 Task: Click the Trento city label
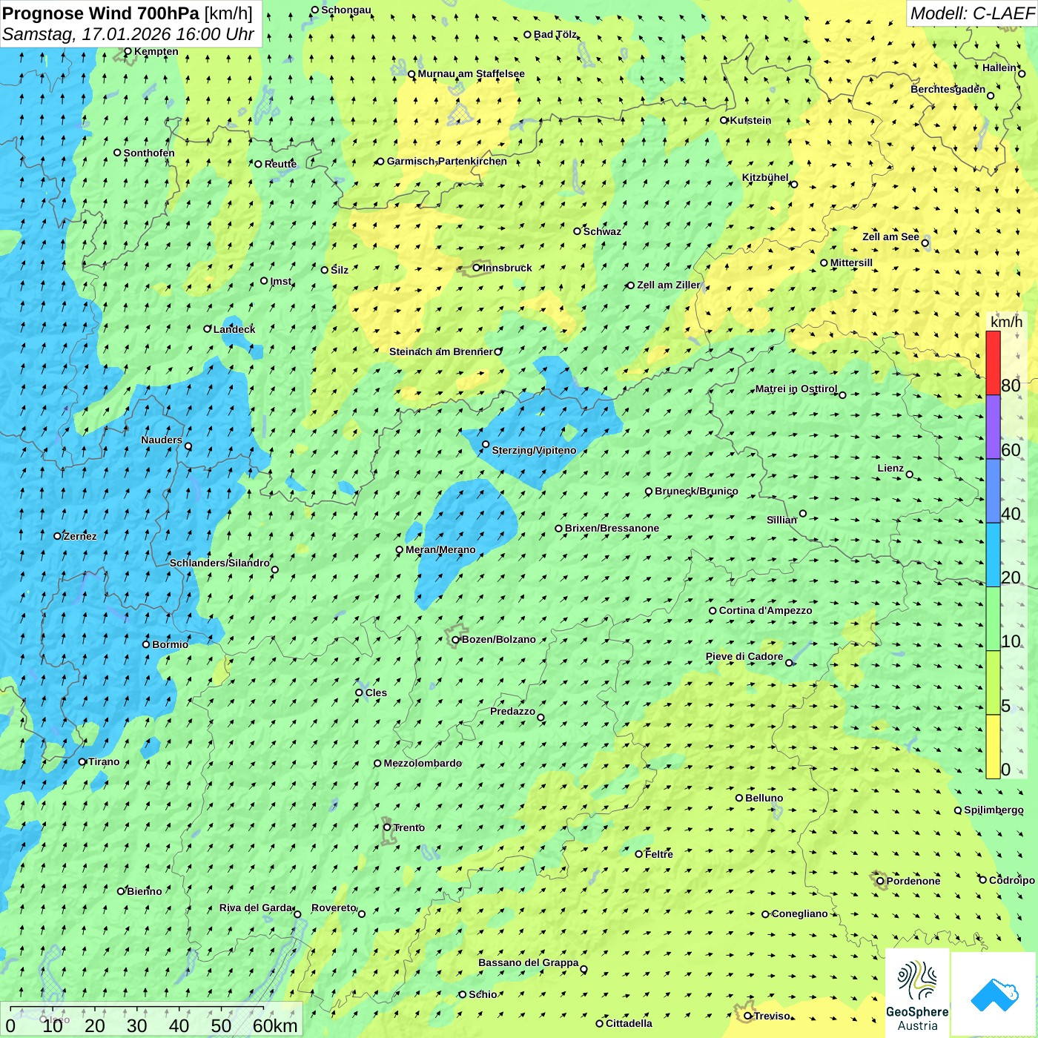click(x=409, y=827)
